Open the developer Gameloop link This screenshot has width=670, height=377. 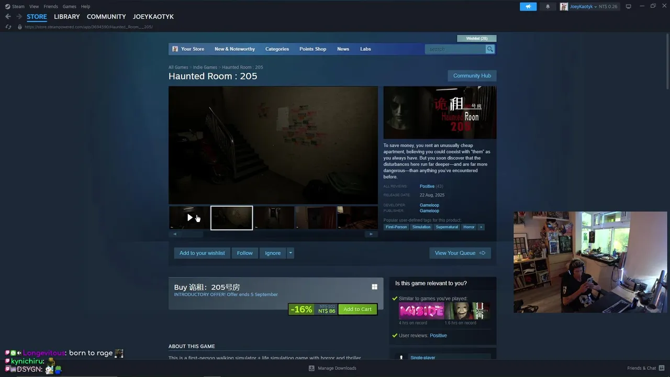click(x=429, y=205)
